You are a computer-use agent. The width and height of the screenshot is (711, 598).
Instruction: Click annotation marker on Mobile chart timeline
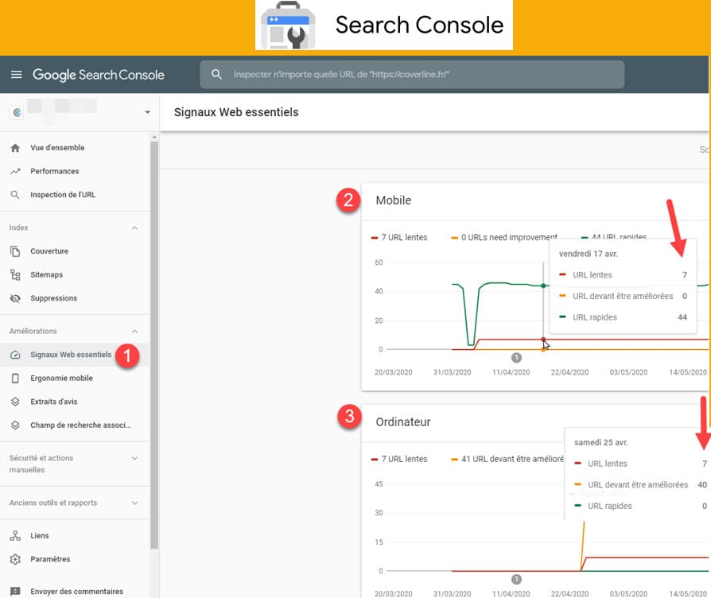pos(516,358)
